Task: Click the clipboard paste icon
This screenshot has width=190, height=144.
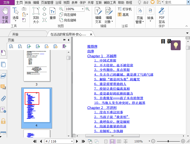Action: tap(24, 14)
